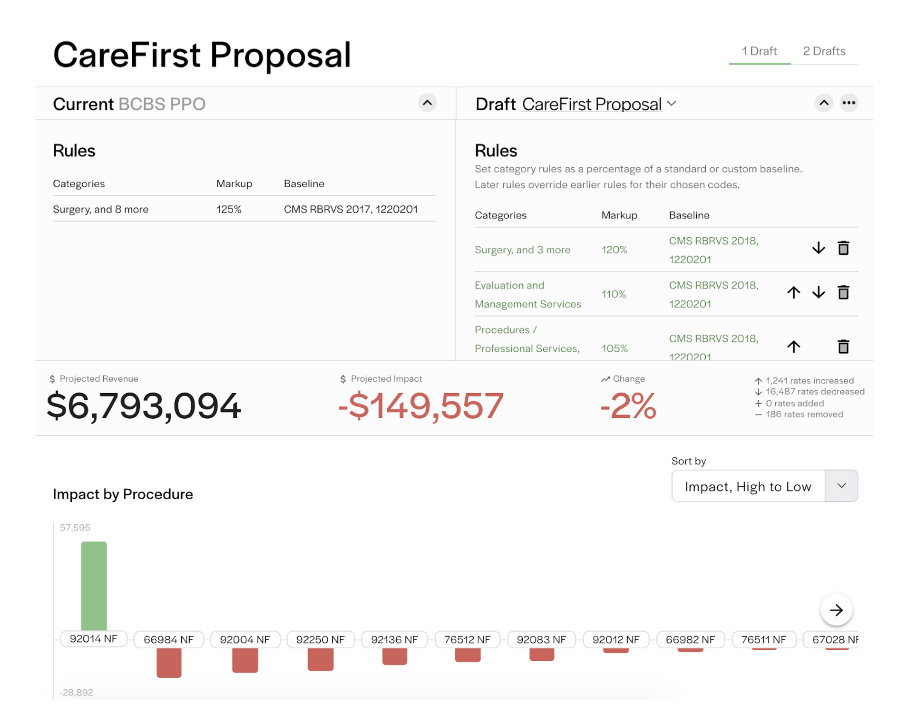Viewport: 905px width, 717px height.
Task: Move the Evaluation and Management rule up
Action: (793, 293)
